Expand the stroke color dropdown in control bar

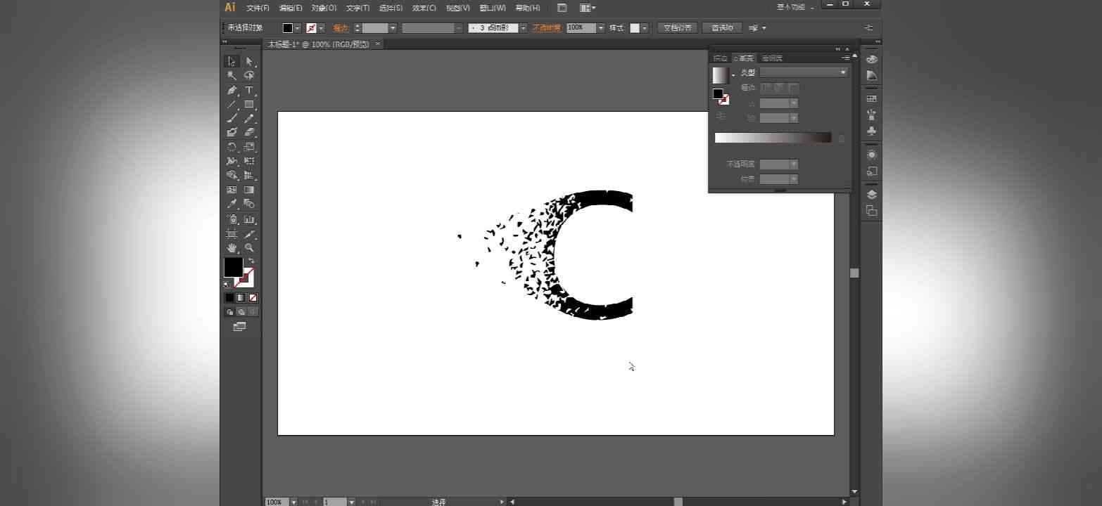tap(322, 28)
